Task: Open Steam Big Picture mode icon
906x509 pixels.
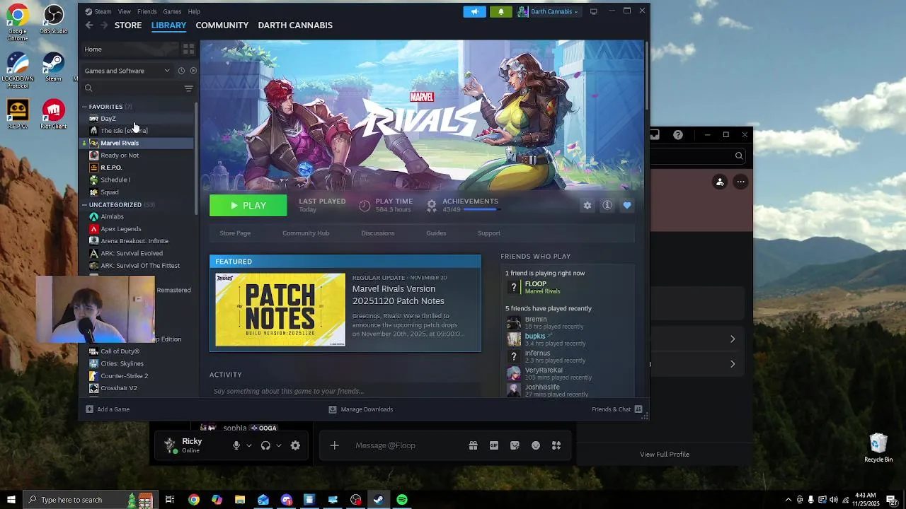Action: click(593, 11)
